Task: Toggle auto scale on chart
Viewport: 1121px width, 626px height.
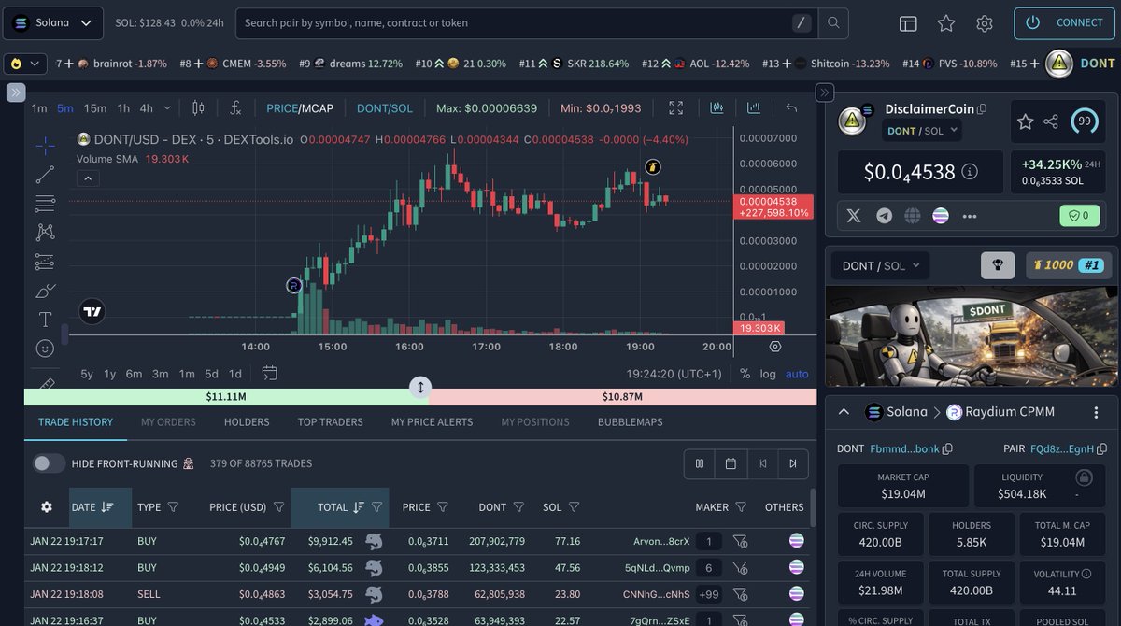Action: (797, 374)
